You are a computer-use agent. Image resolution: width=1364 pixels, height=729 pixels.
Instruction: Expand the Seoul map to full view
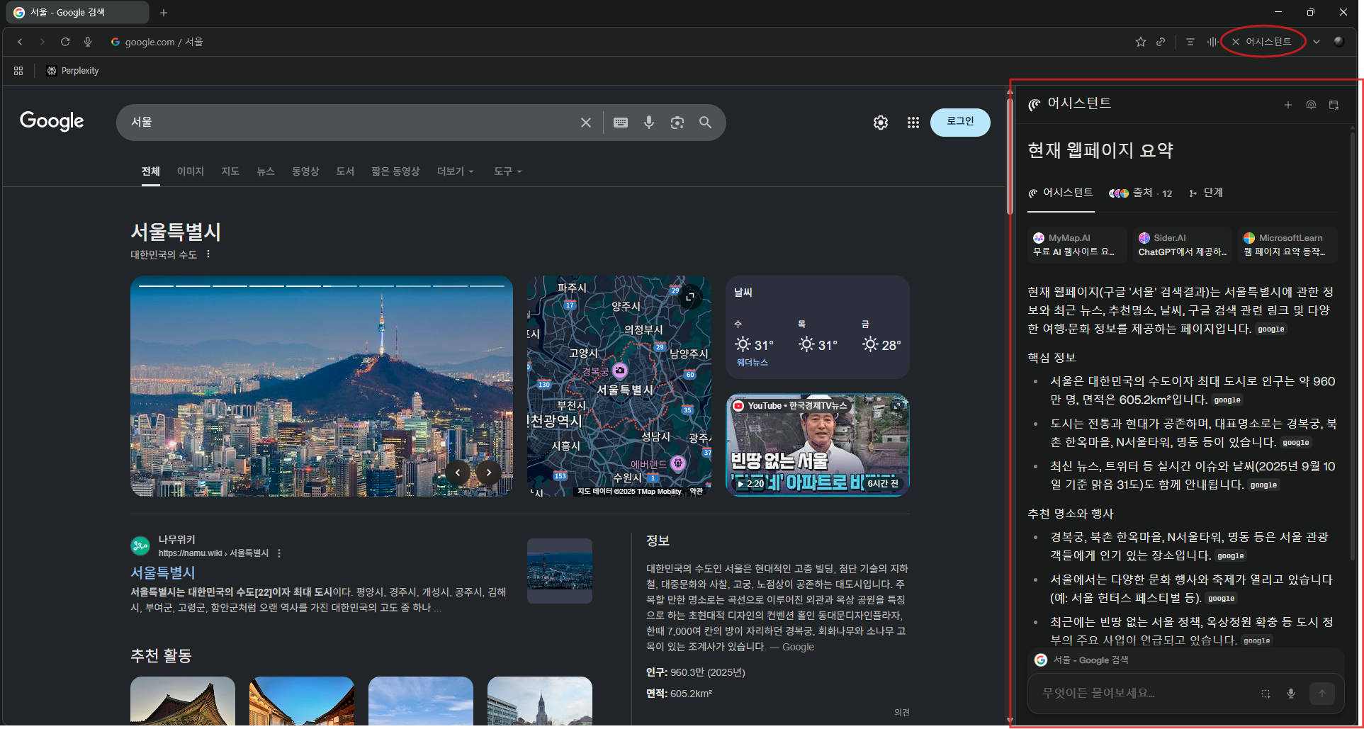689,297
